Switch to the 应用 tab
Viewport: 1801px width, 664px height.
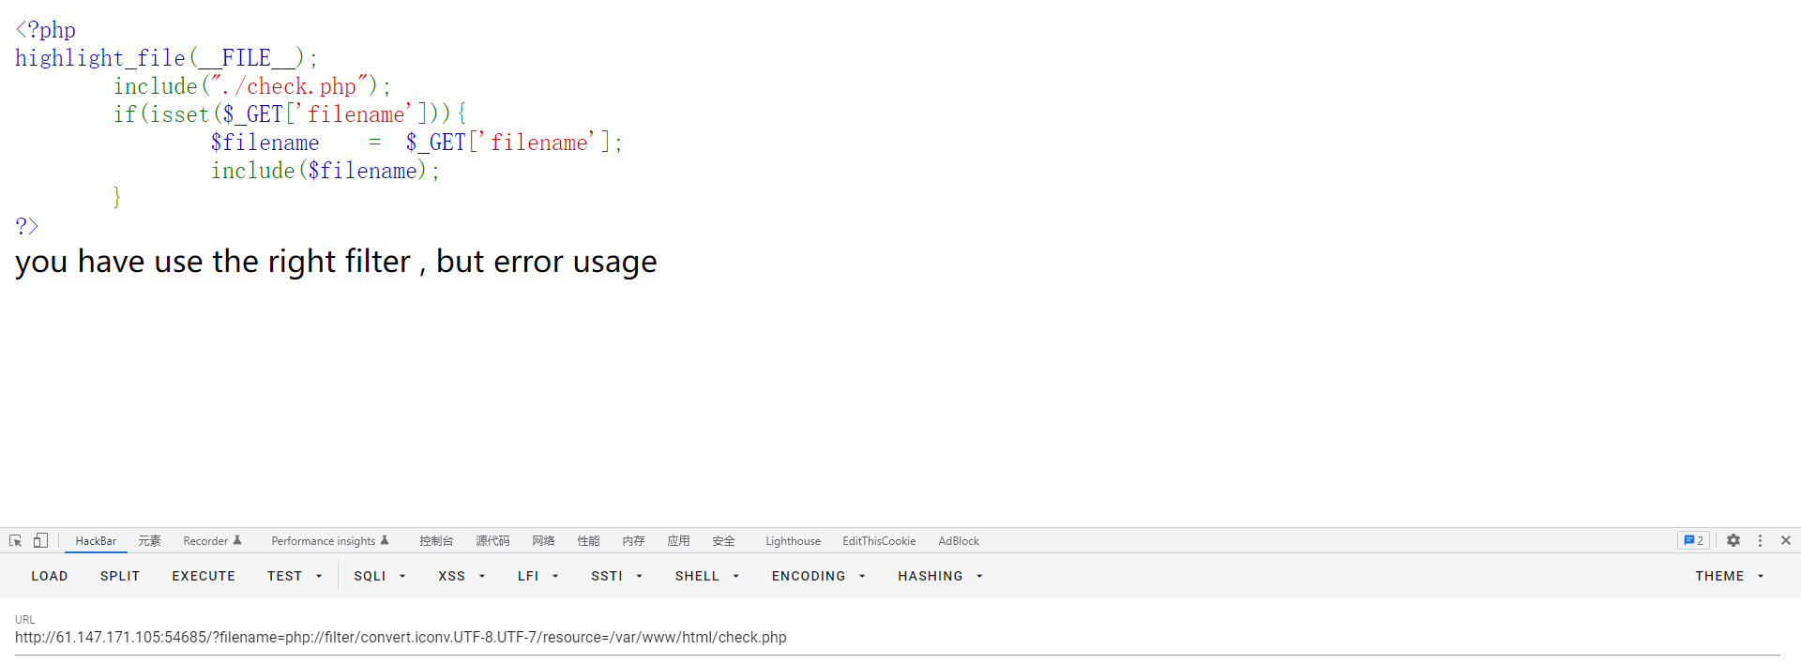pos(678,541)
